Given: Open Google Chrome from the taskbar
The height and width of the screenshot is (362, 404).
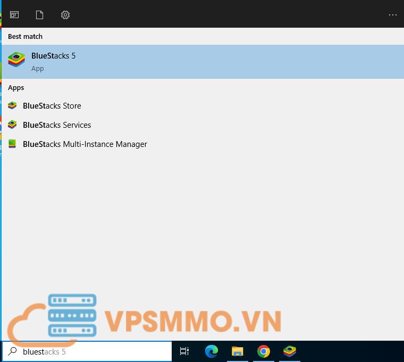Looking at the screenshot, I should point(263,351).
